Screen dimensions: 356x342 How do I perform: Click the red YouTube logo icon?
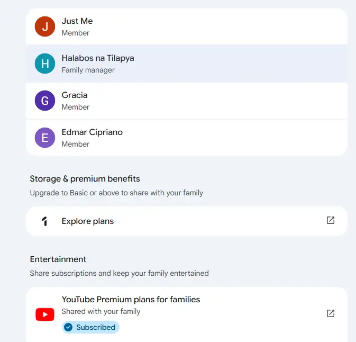(45, 314)
